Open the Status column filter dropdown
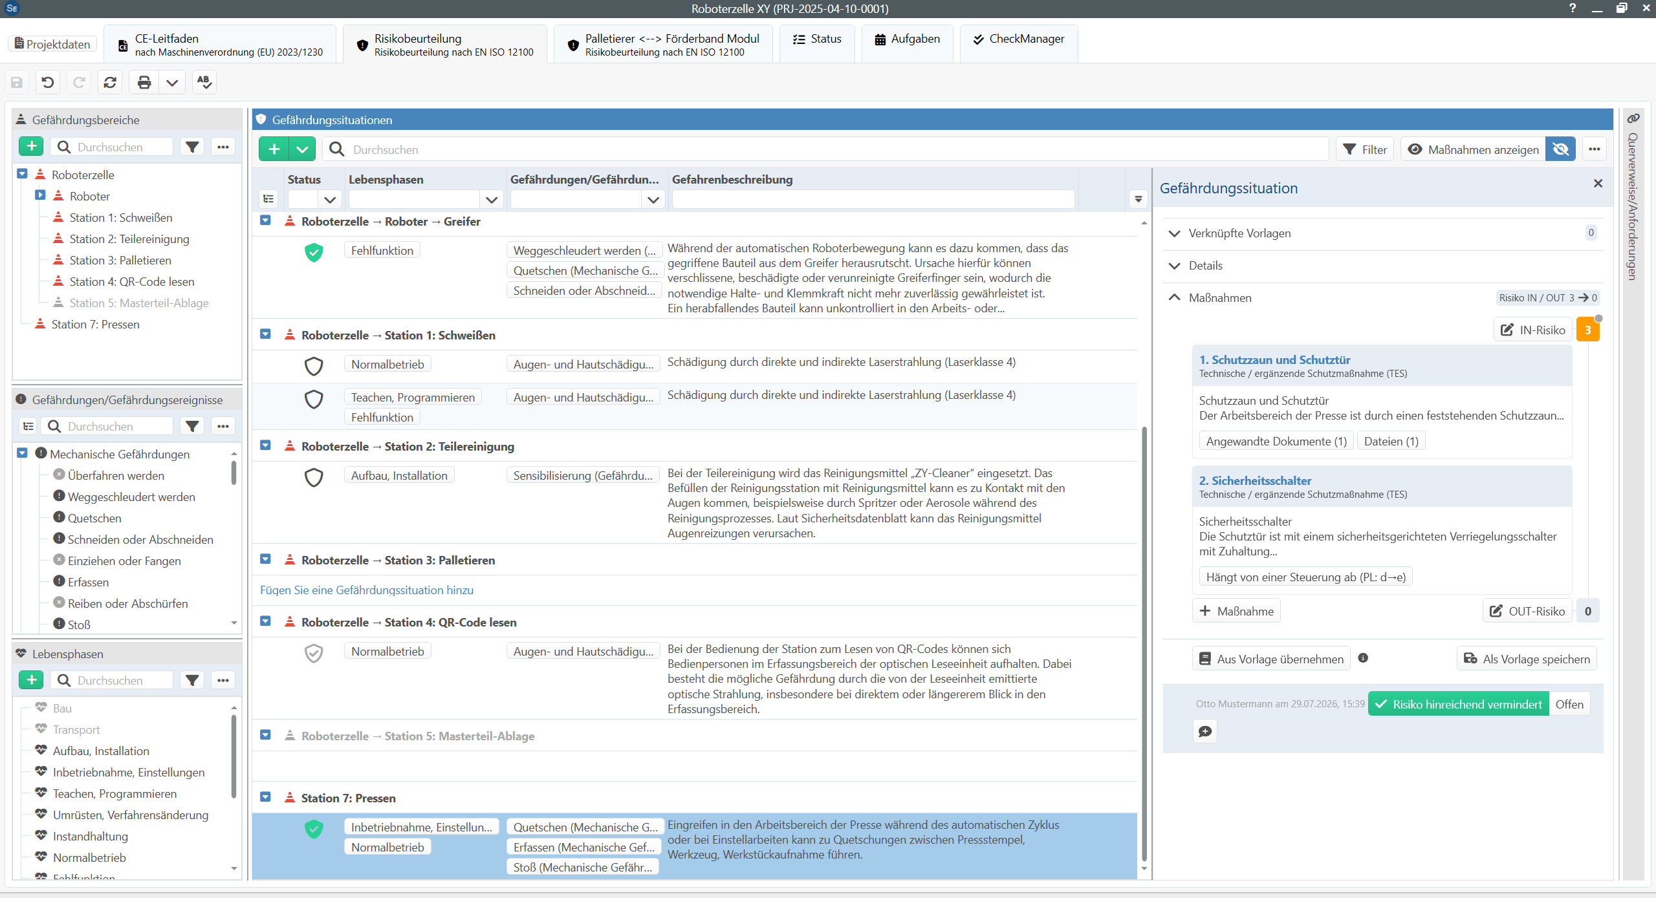This screenshot has width=1656, height=898. (330, 200)
